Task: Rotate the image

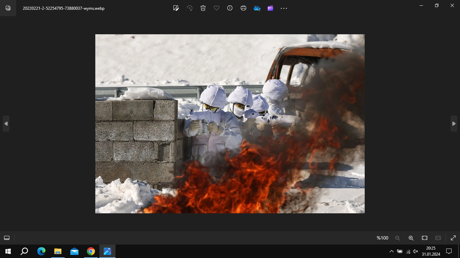Action: pos(190,8)
